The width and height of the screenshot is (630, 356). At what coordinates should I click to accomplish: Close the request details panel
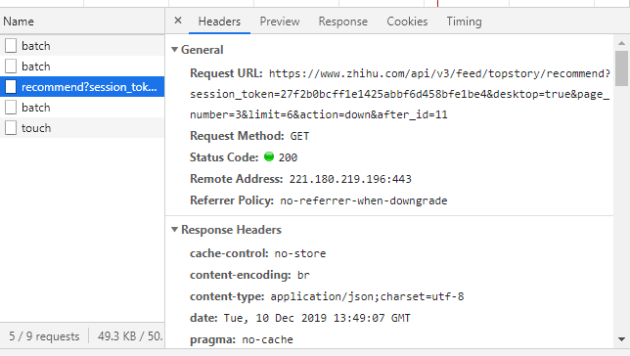click(178, 21)
